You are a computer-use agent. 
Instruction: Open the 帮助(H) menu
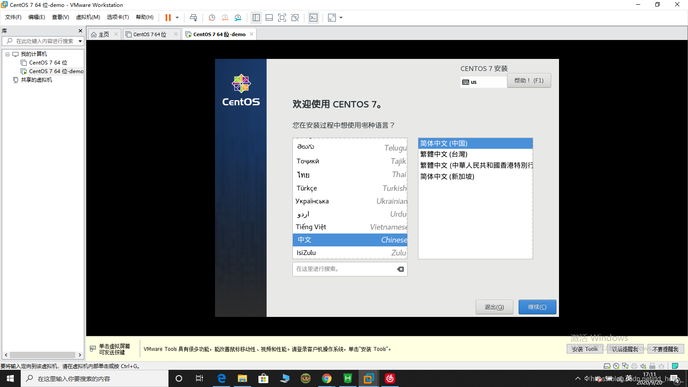144,17
